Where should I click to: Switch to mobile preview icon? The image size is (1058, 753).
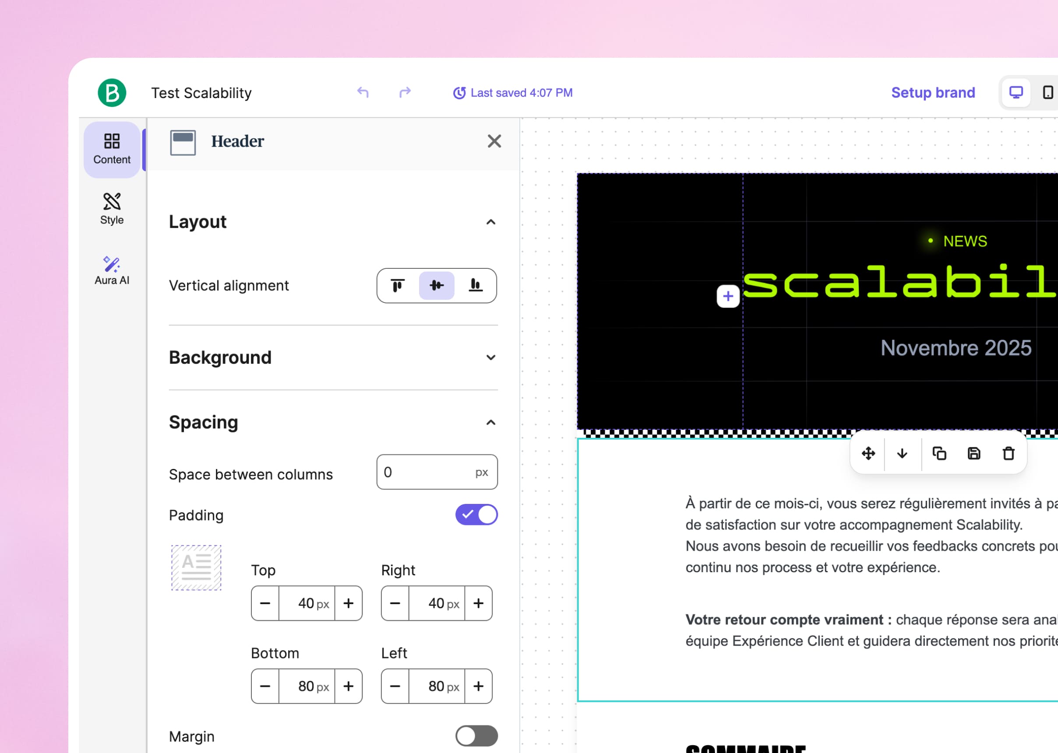click(x=1047, y=93)
